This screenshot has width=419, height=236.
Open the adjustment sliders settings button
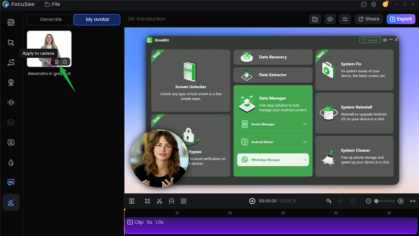(345, 19)
